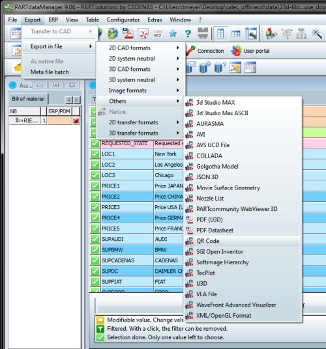This screenshot has height=349, width=326.
Task: Click the ERP/PDM column header
Action: (x=59, y=111)
